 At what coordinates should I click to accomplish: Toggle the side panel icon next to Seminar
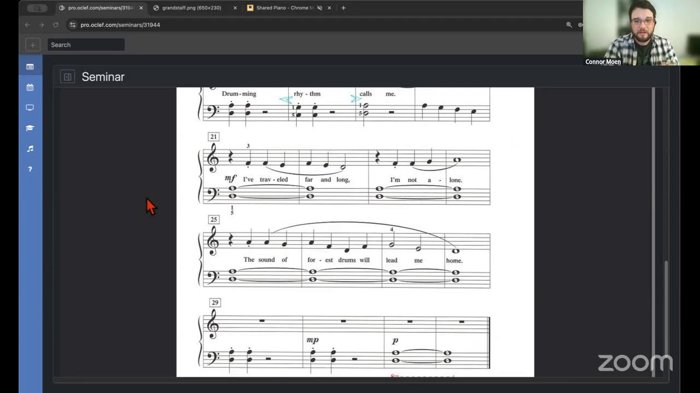coord(67,77)
